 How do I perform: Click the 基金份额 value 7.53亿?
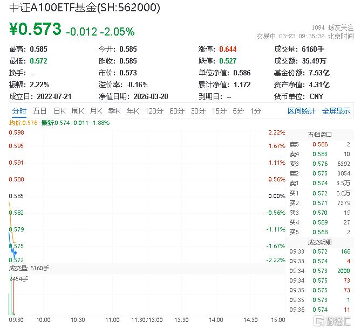click(x=319, y=73)
